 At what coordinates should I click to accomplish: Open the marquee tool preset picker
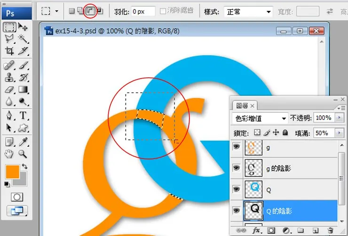(x=57, y=11)
